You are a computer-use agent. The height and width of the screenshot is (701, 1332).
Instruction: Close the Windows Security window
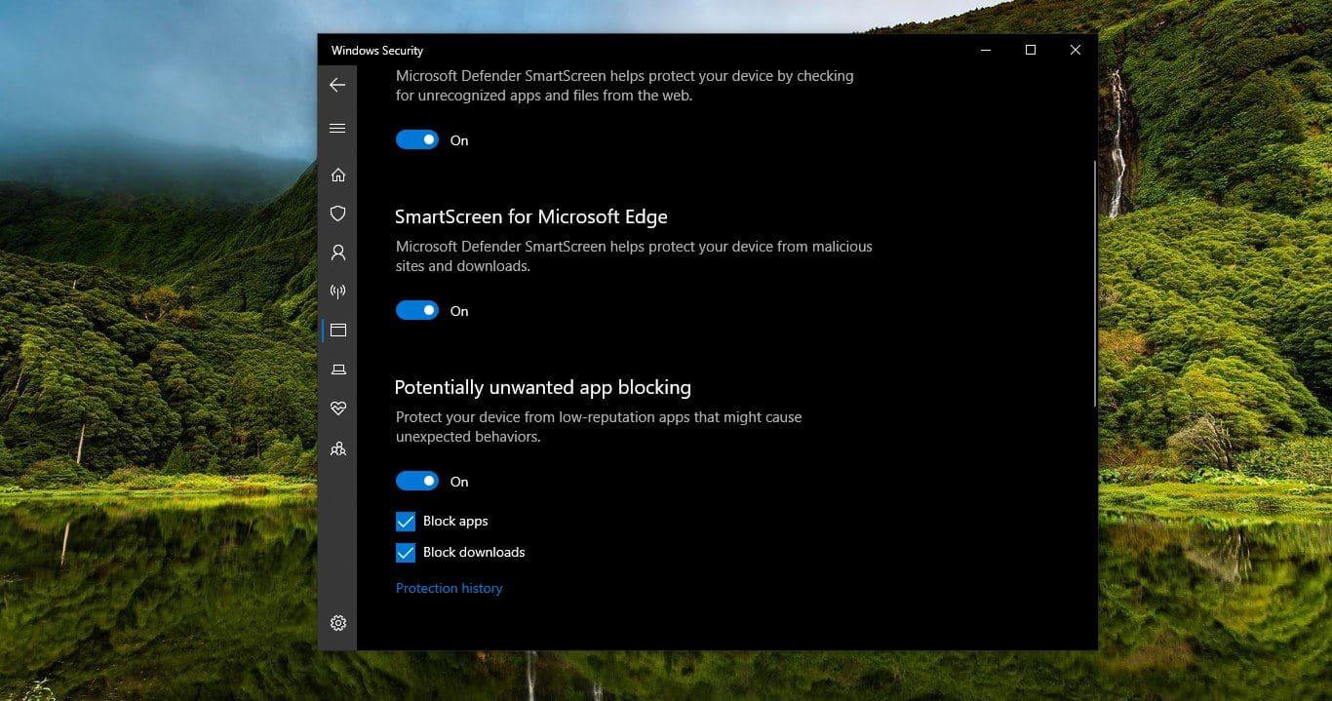click(x=1076, y=50)
